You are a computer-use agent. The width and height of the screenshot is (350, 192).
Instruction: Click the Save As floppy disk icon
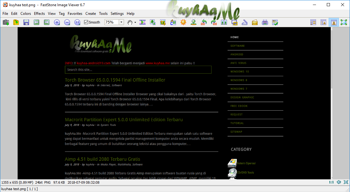click(x=26, y=22)
